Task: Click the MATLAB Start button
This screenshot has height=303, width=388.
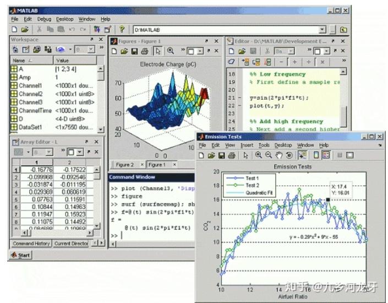Action: tap(21, 255)
